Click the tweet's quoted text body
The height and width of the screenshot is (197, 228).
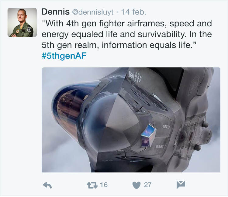click(x=126, y=34)
